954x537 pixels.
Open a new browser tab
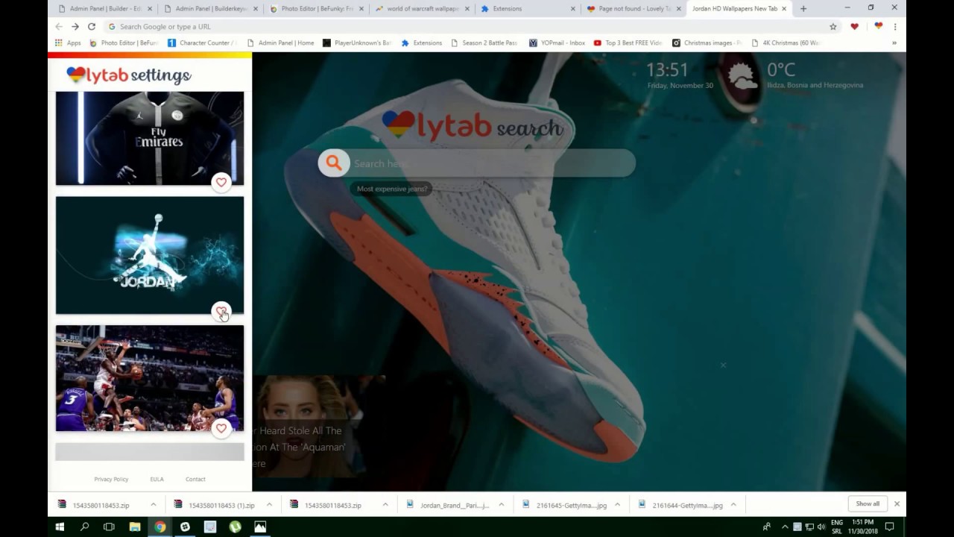[803, 9]
